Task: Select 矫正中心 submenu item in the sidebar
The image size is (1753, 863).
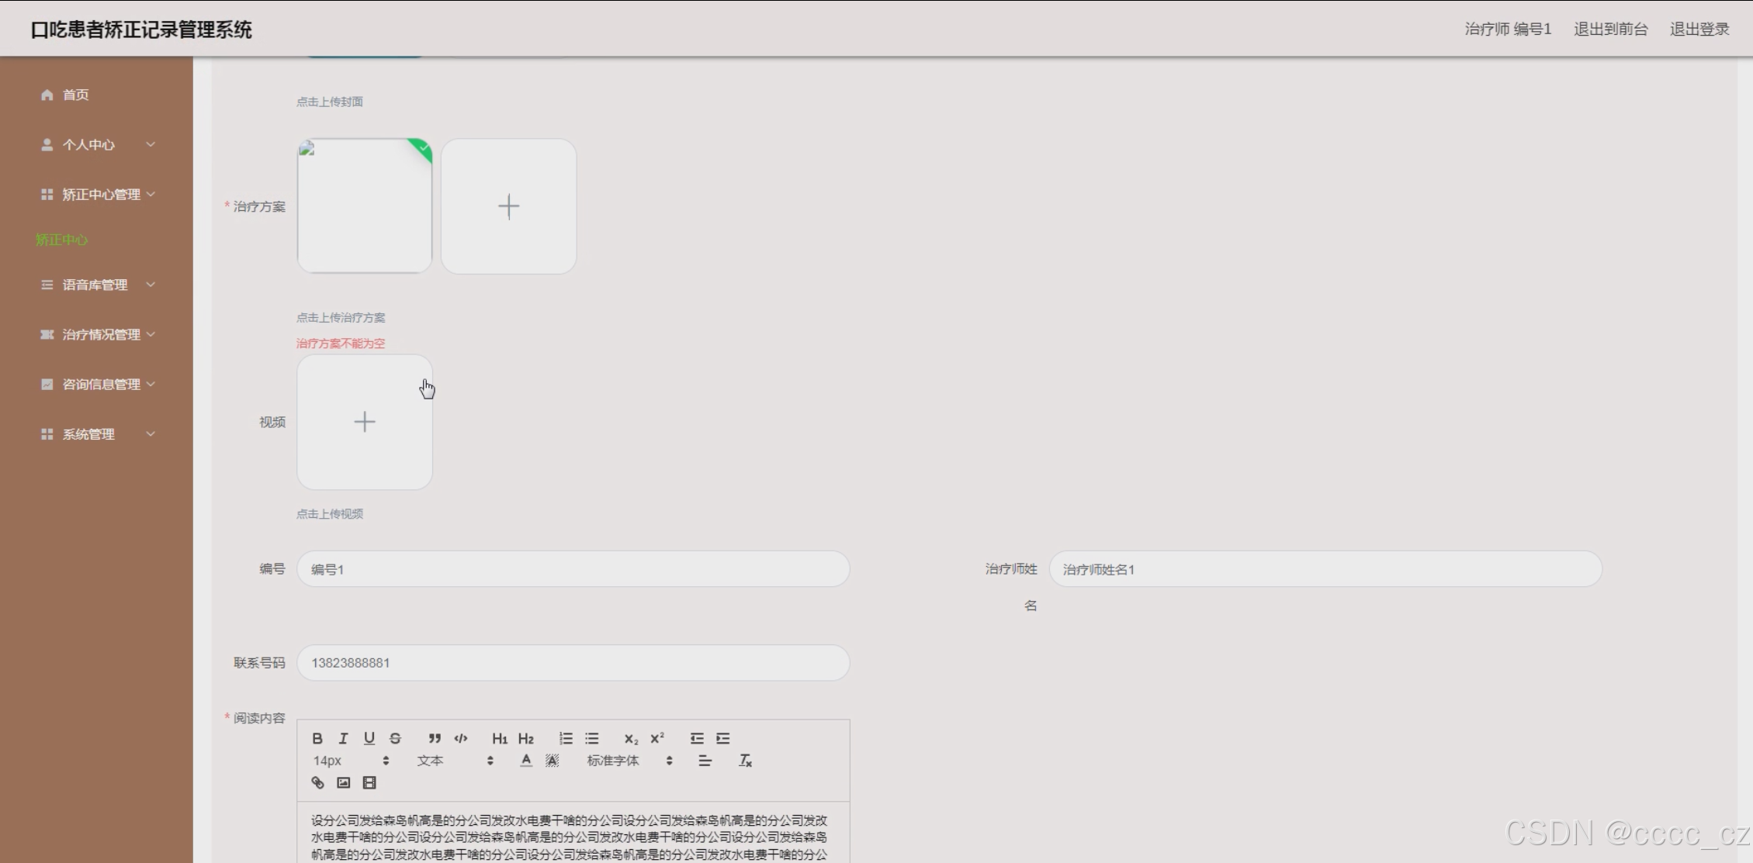Action: (x=62, y=240)
